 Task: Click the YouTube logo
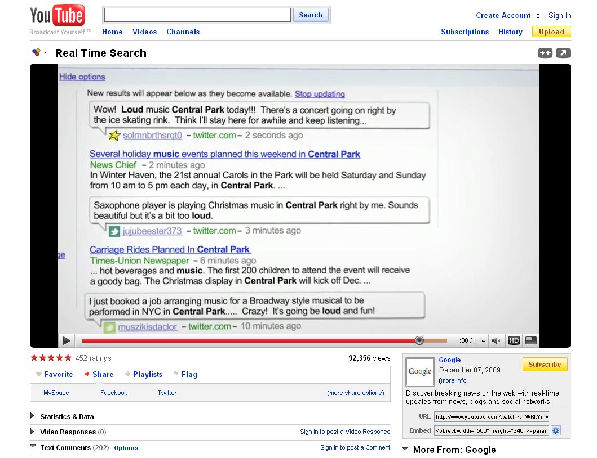[57, 16]
